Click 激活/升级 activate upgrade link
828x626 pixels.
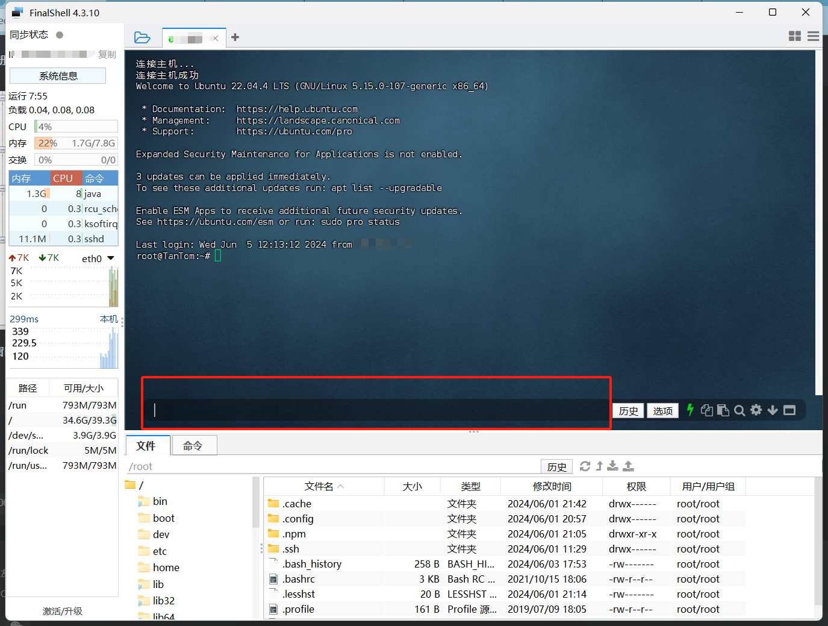click(63, 611)
